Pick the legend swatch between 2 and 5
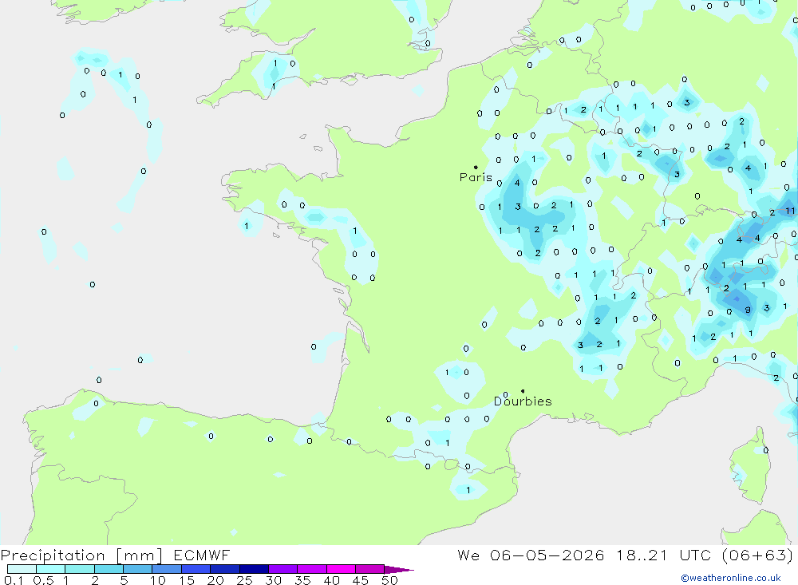This screenshot has width=798, height=585. (109, 569)
